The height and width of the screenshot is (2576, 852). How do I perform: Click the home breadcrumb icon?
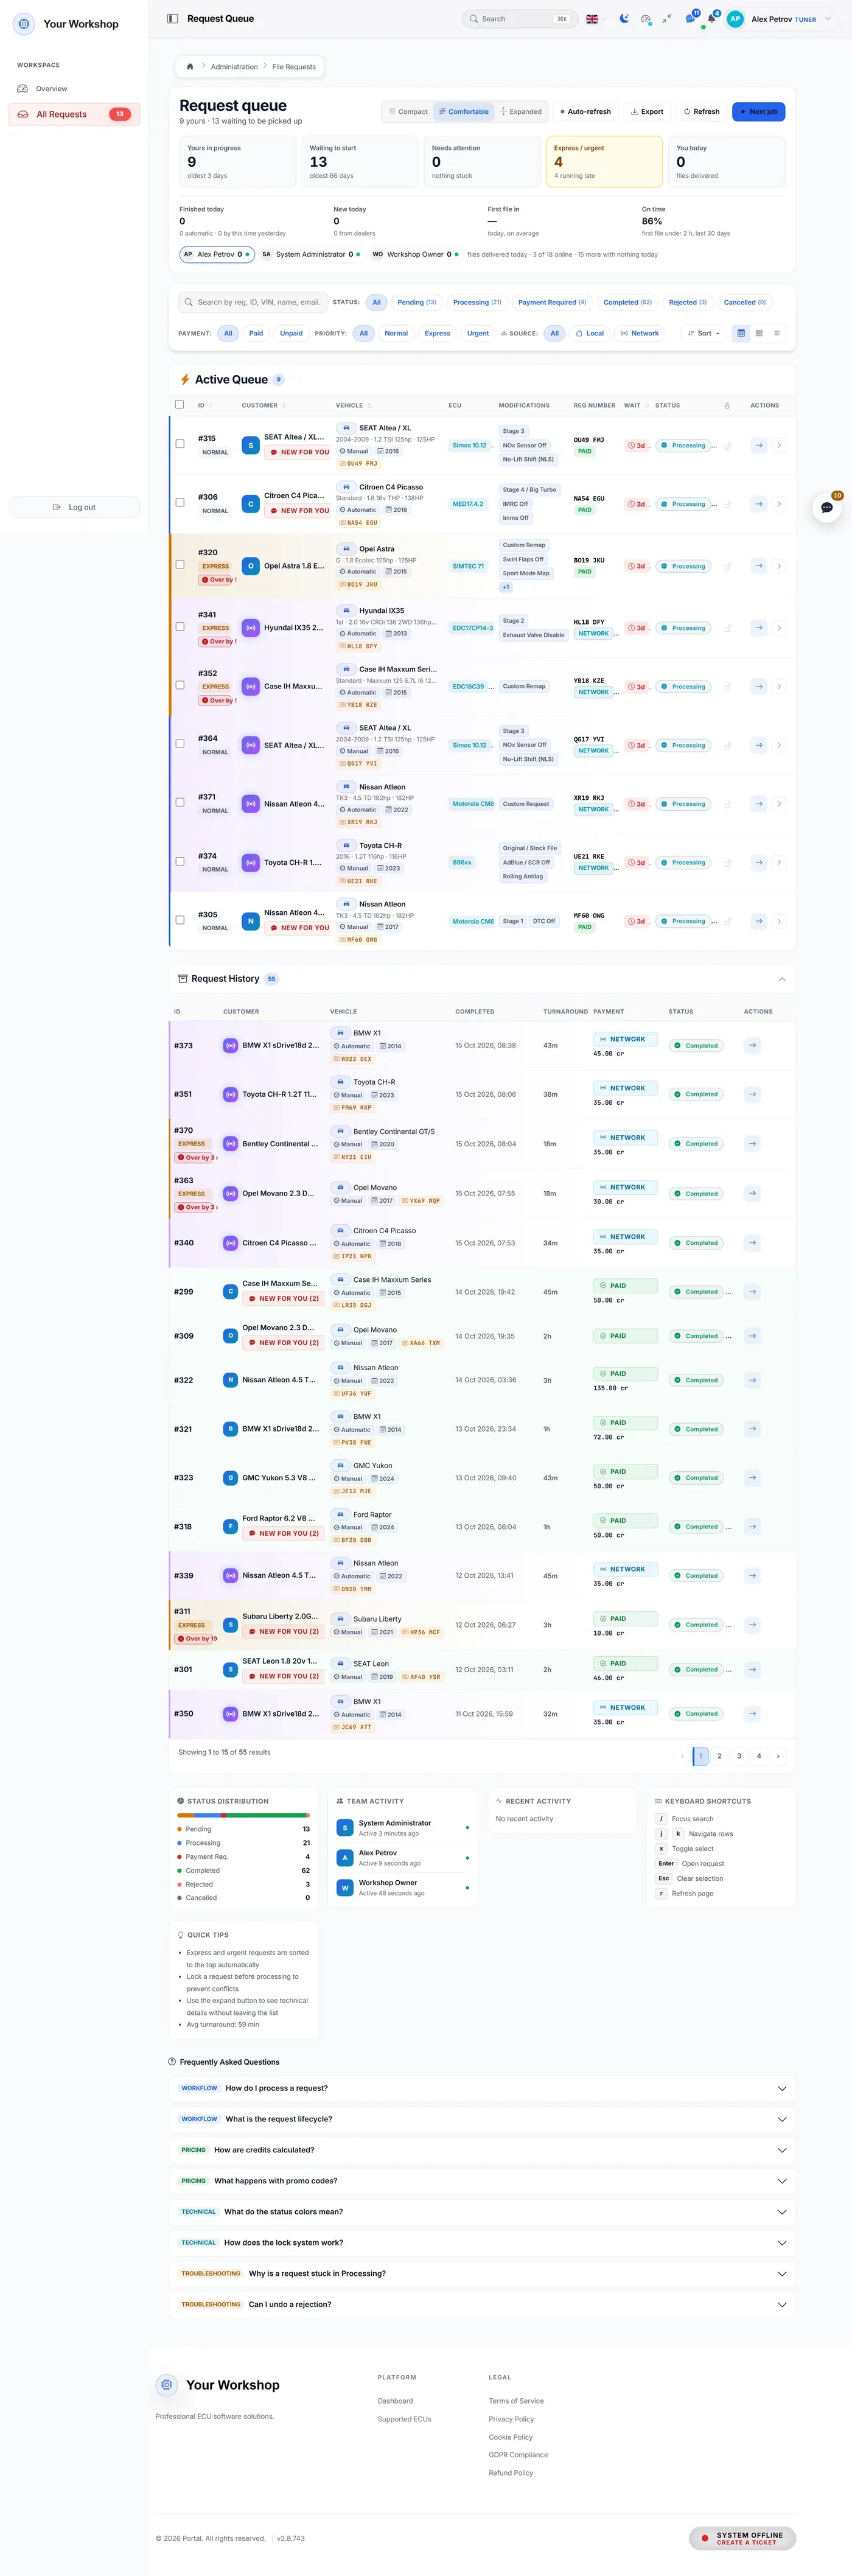point(189,67)
